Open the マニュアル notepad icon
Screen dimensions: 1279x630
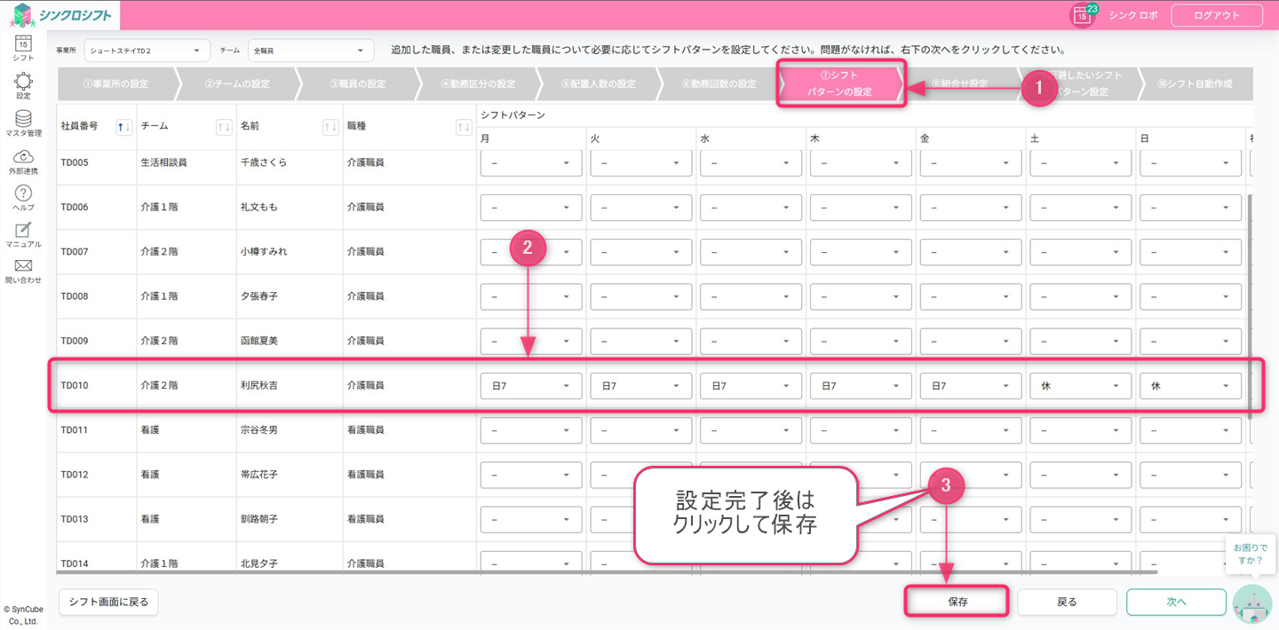tap(24, 234)
